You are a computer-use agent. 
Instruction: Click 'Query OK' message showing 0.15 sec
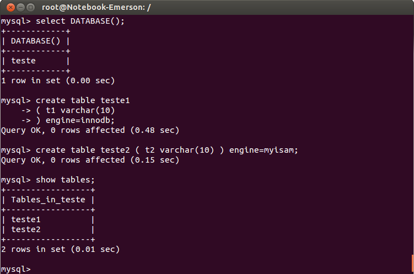[x=90, y=160]
